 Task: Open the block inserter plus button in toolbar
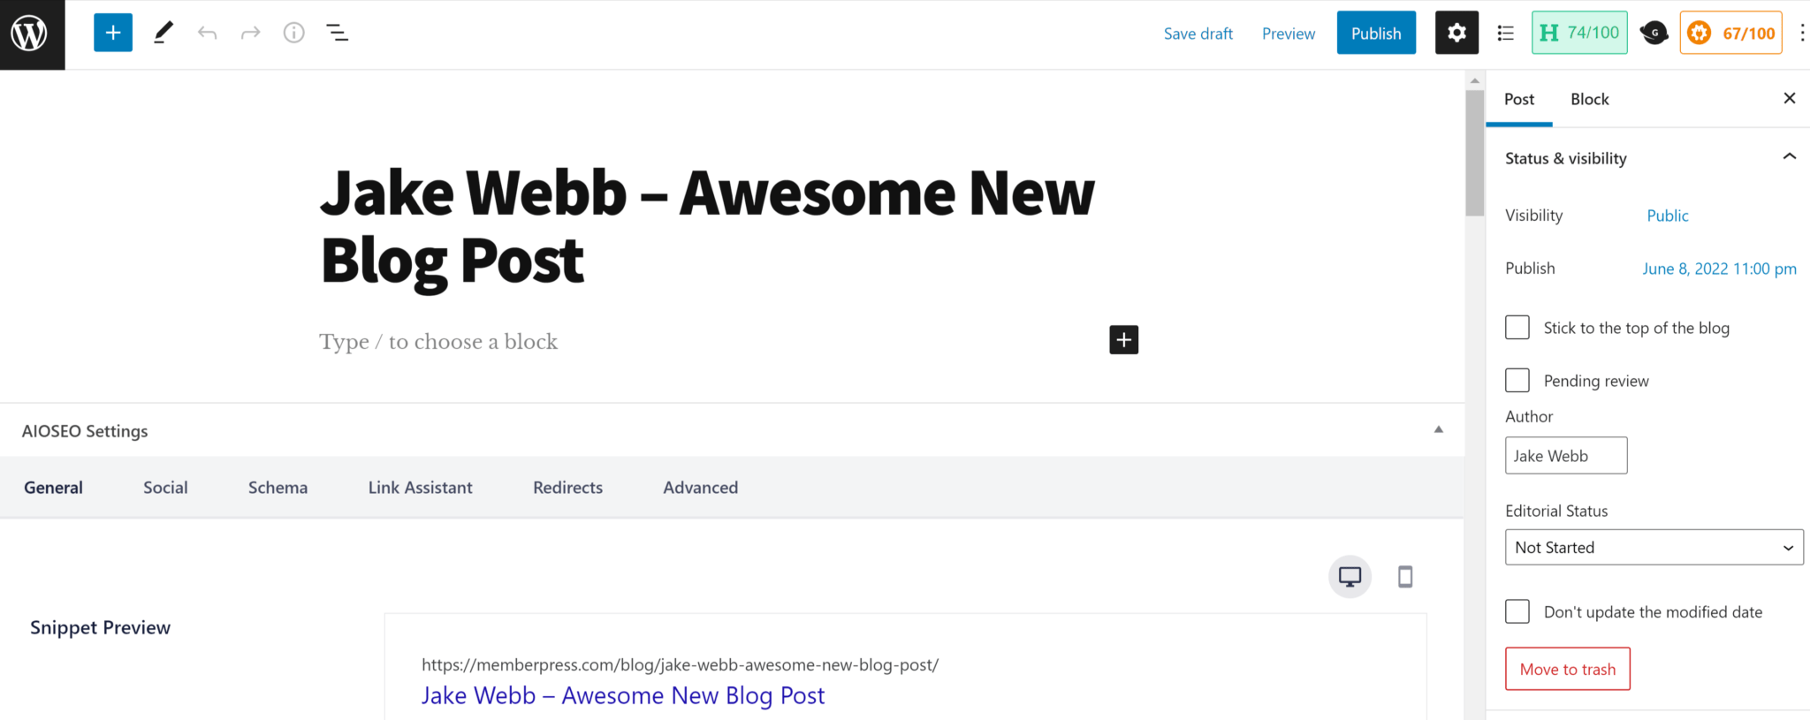pyautogui.click(x=113, y=33)
